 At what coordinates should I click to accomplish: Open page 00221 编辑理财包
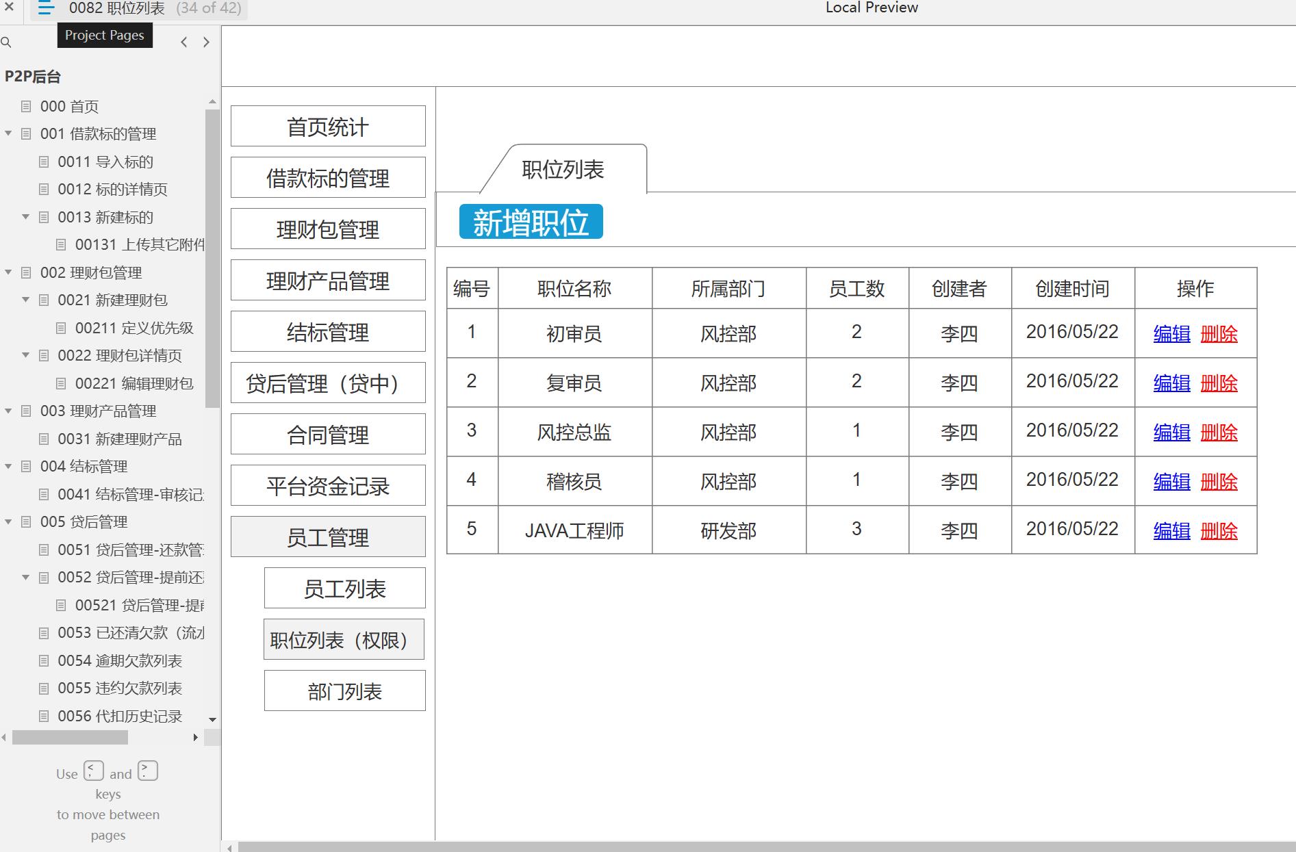point(134,383)
